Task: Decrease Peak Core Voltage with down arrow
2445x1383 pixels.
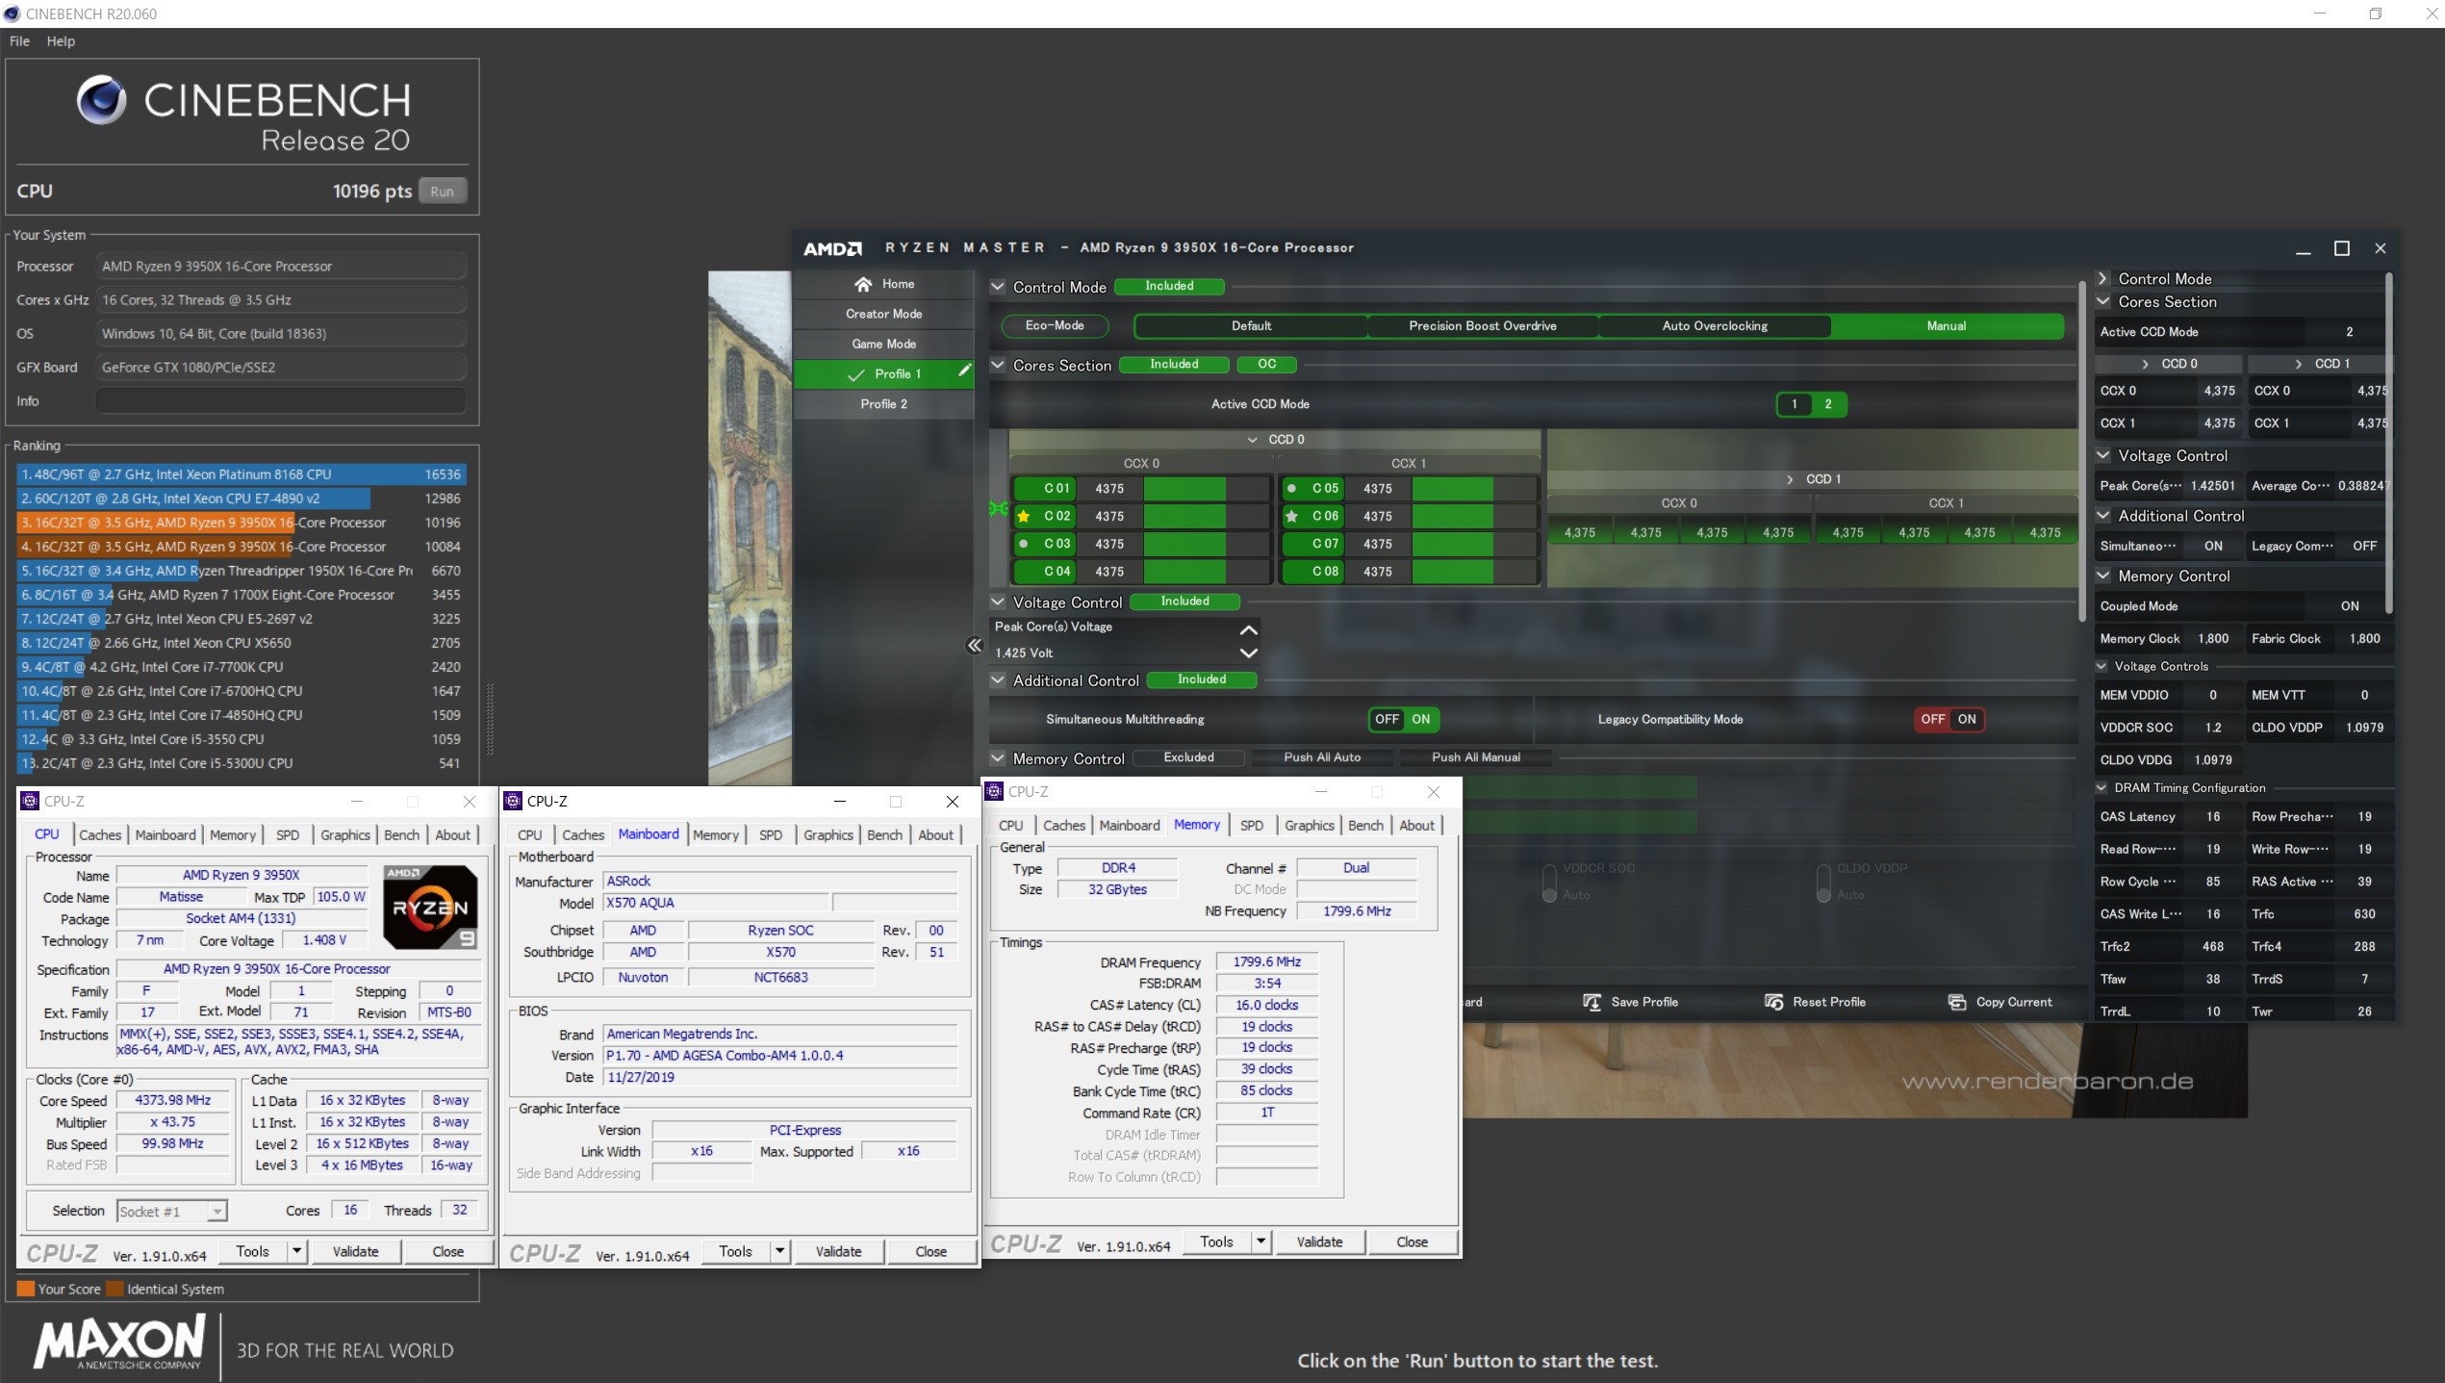Action: click(x=1248, y=653)
